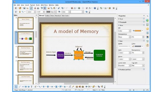Open the toolbar Gray 6 line color dropdown
This screenshot has height=92, width=163.
click(x=51, y=12)
